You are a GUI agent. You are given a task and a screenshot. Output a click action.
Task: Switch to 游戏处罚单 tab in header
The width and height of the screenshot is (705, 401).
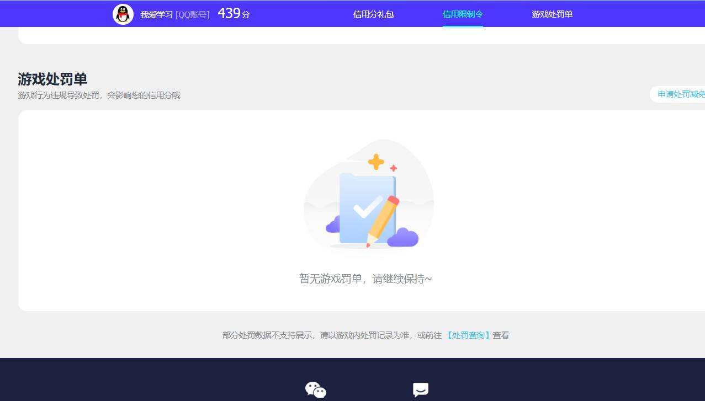pyautogui.click(x=552, y=14)
